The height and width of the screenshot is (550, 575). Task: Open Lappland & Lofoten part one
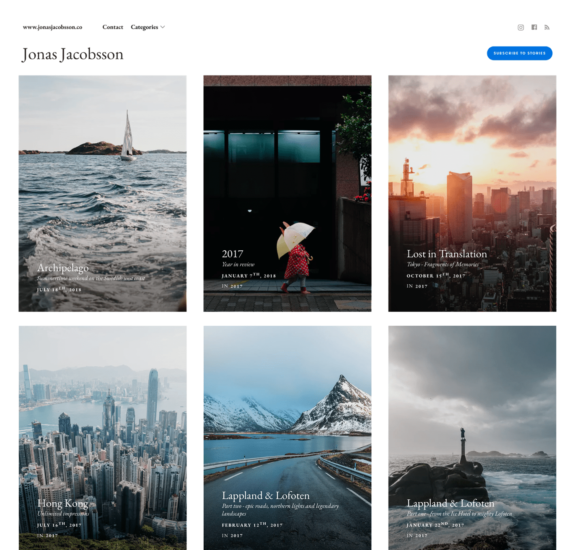point(451,503)
